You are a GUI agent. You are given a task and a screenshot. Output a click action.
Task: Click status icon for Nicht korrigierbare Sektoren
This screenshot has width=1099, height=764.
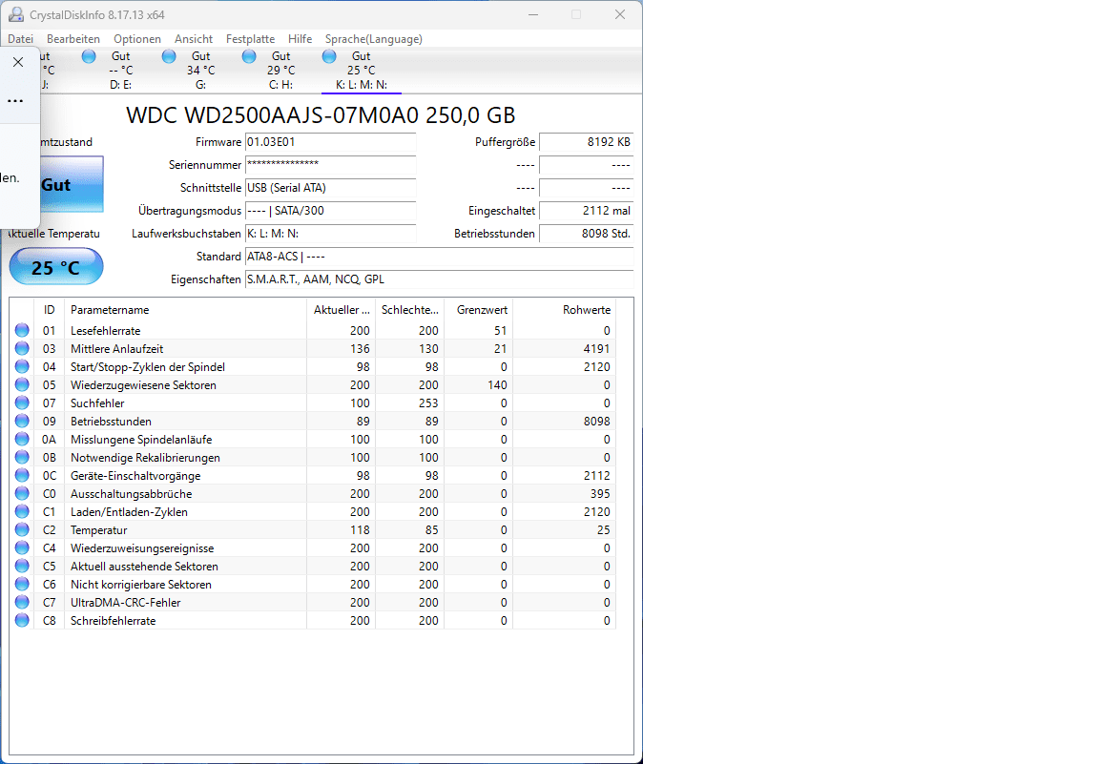pos(23,584)
